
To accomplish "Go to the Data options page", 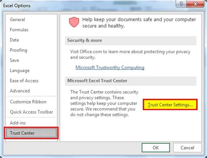I will click(31, 40).
